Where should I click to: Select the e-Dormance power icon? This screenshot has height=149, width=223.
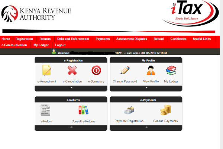click(96, 70)
